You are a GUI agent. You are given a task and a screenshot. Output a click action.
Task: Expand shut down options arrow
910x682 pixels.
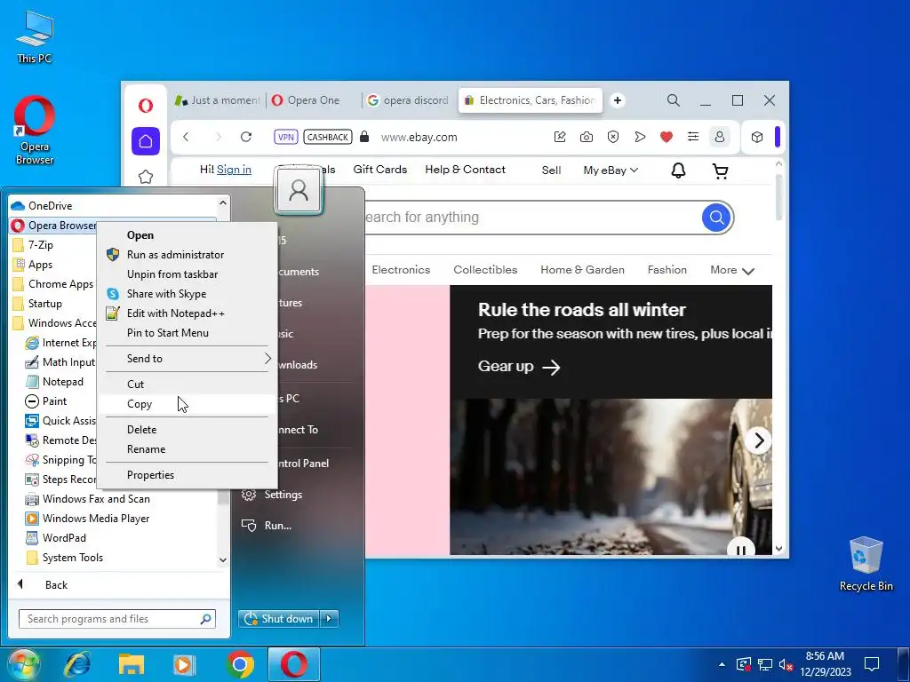(x=329, y=619)
